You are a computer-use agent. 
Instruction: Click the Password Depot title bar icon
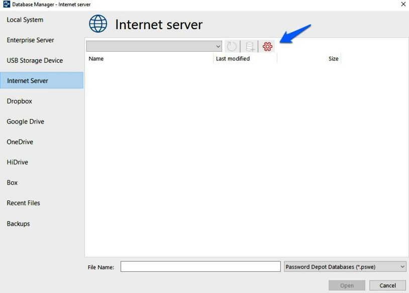pos(7,4)
